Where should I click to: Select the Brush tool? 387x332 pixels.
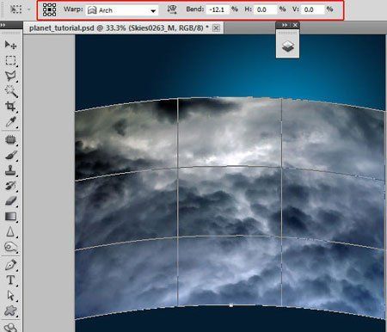point(11,155)
